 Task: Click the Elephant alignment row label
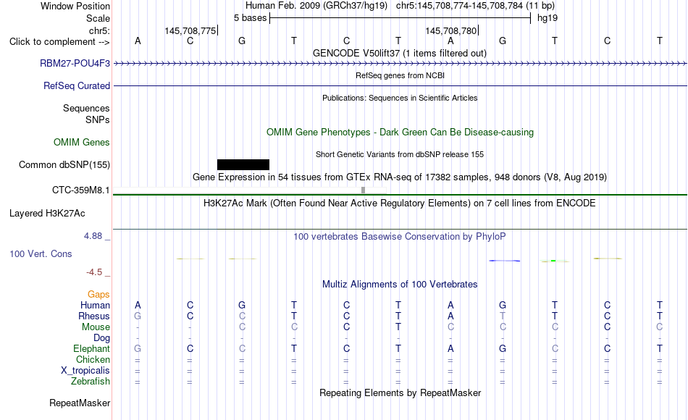tap(91, 349)
